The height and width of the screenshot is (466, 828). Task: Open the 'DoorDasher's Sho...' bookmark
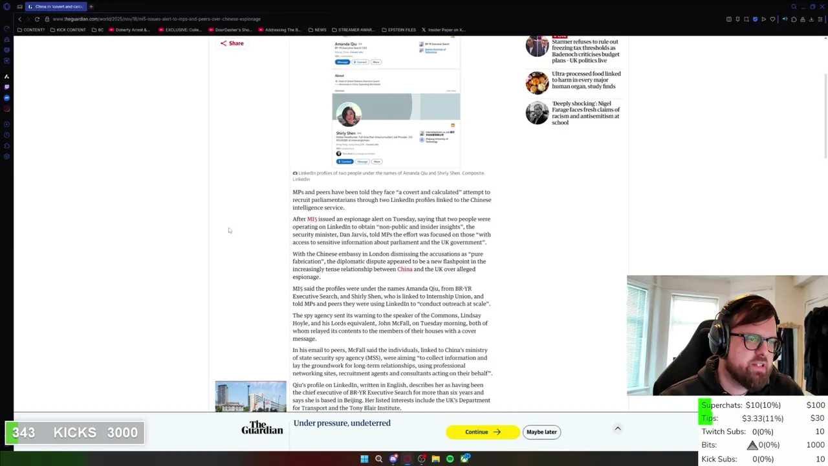tap(230, 30)
